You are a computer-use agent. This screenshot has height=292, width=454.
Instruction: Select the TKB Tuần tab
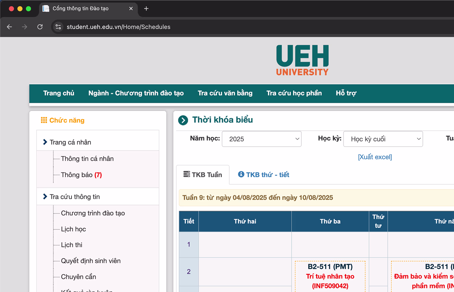(x=203, y=175)
